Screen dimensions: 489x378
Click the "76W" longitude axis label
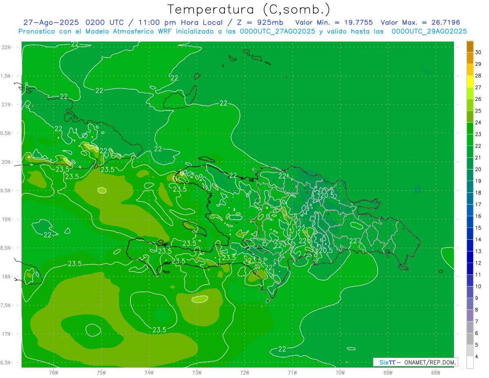point(53,373)
